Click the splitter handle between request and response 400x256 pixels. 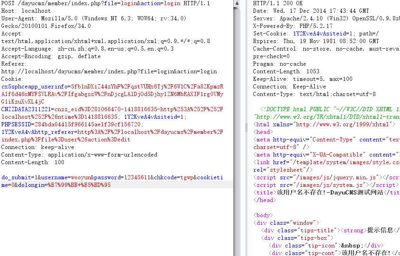[246, 128]
